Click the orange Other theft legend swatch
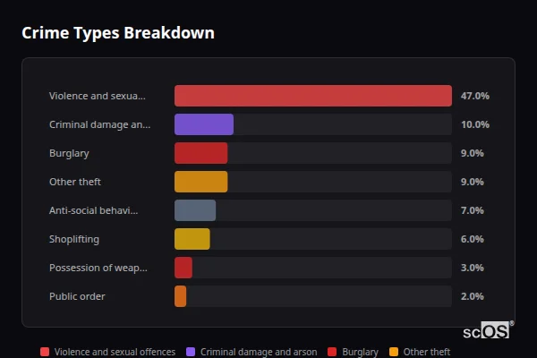Viewport: 537px width, 358px height. [395, 353]
